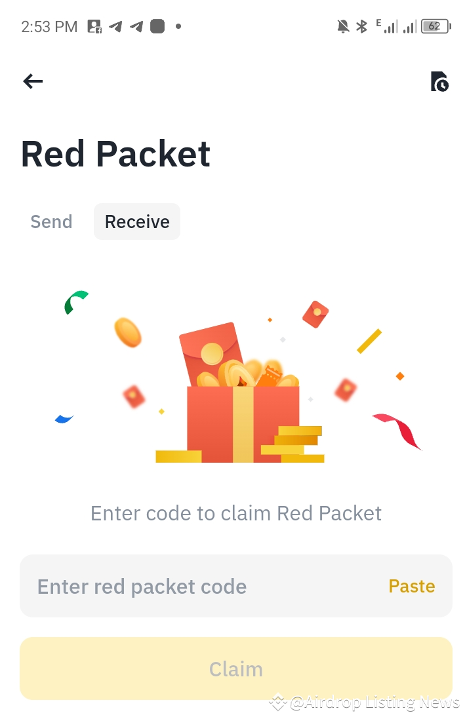Switch to the Send tab

[51, 222]
